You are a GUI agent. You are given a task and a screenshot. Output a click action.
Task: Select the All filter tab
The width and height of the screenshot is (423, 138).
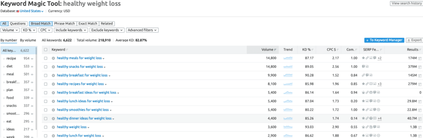point(4,24)
